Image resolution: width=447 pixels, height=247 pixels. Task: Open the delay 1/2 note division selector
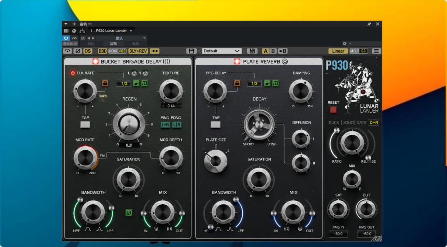point(124,83)
